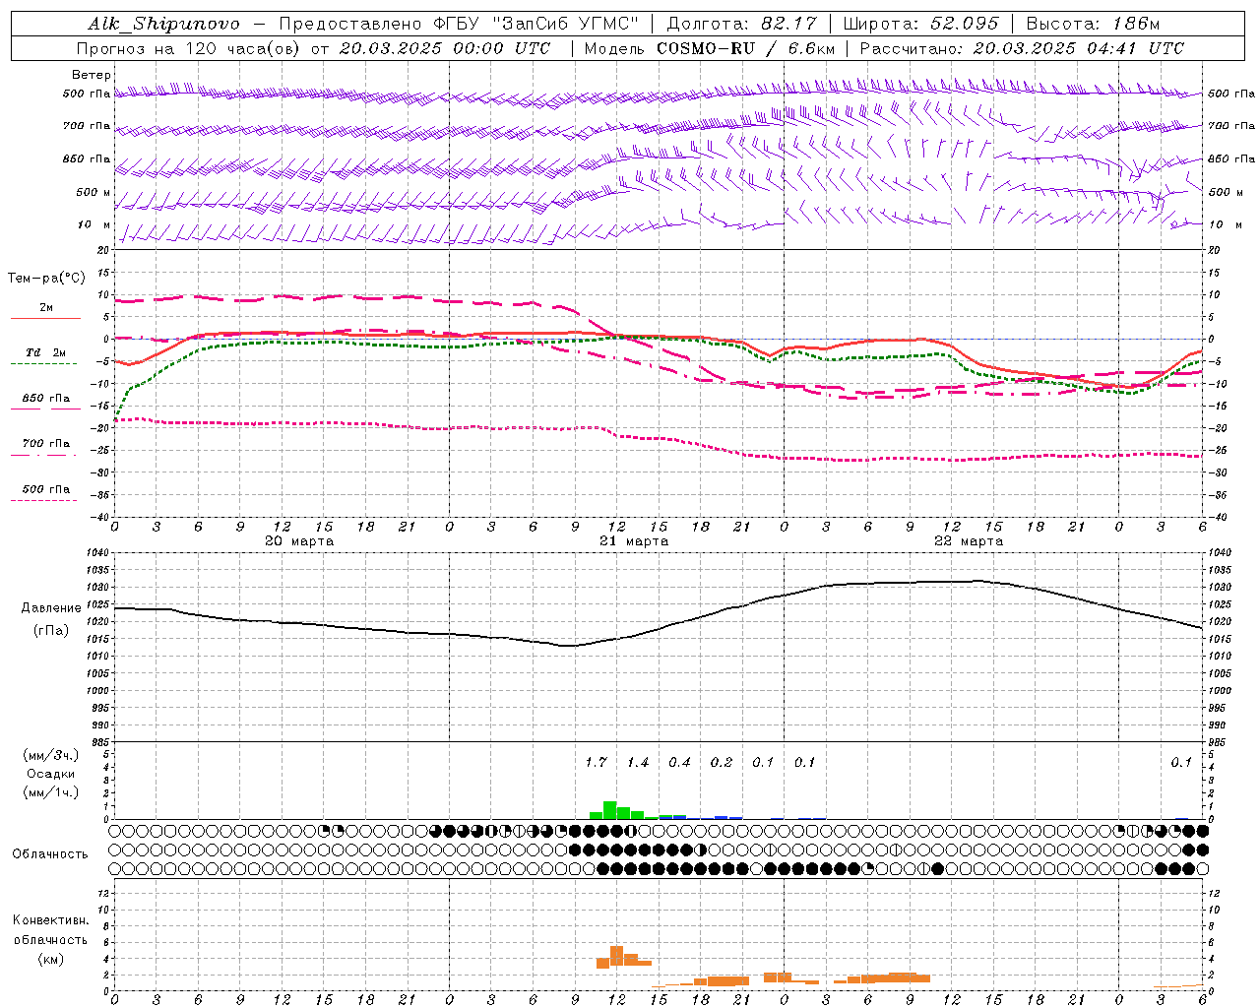Click the precipitation total "1.7"
Image resolution: width=1260 pixels, height=1008 pixels.
[596, 763]
